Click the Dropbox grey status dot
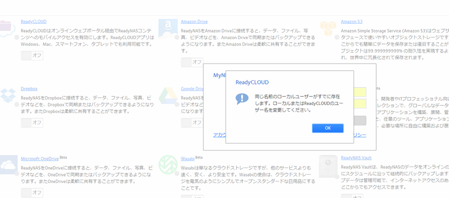 pos(17,105)
